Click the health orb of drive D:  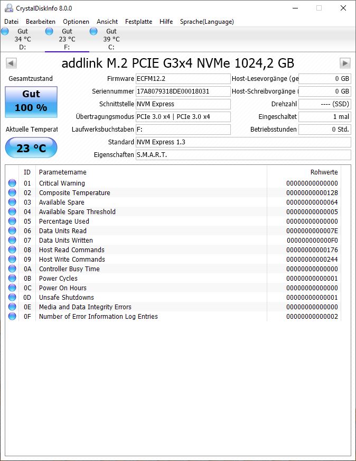coord(5,31)
